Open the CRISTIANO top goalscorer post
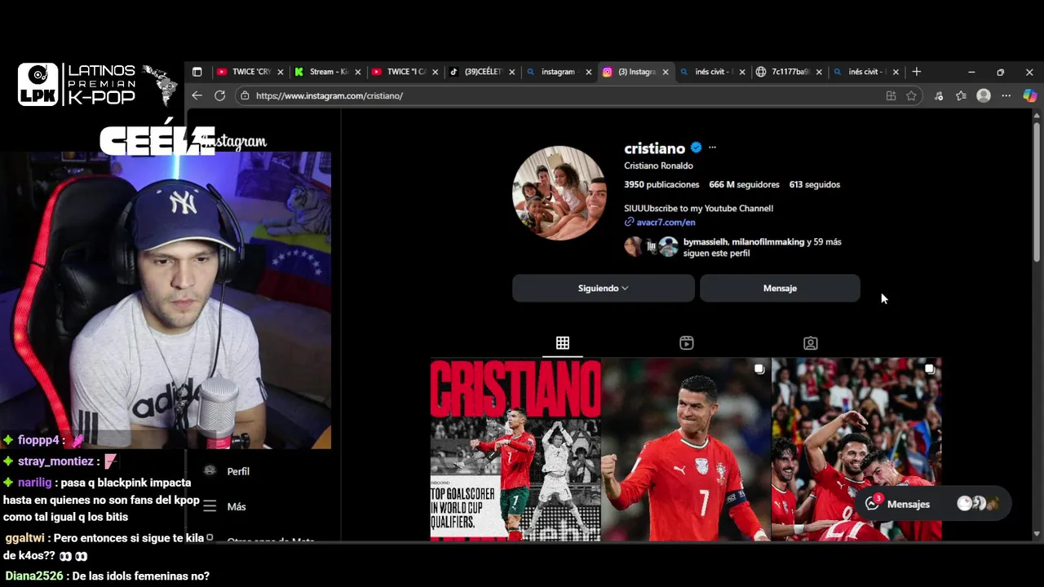This screenshot has width=1044, height=587. pos(515,449)
